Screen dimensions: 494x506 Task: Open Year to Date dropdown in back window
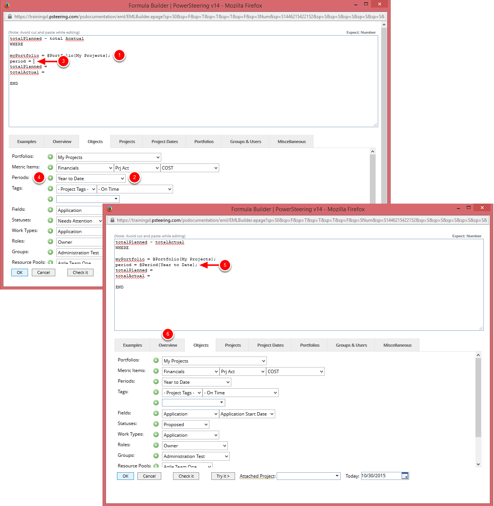[91, 179]
